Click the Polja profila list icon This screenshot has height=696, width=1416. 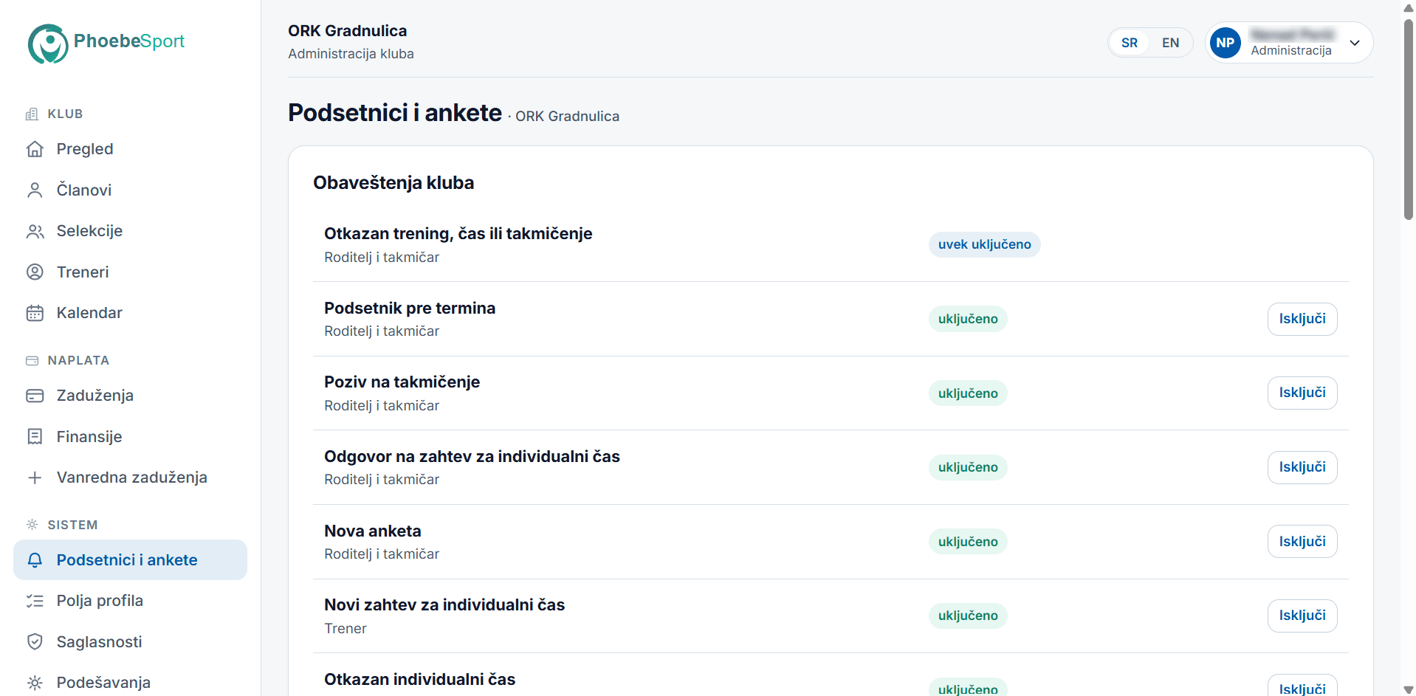(x=35, y=601)
